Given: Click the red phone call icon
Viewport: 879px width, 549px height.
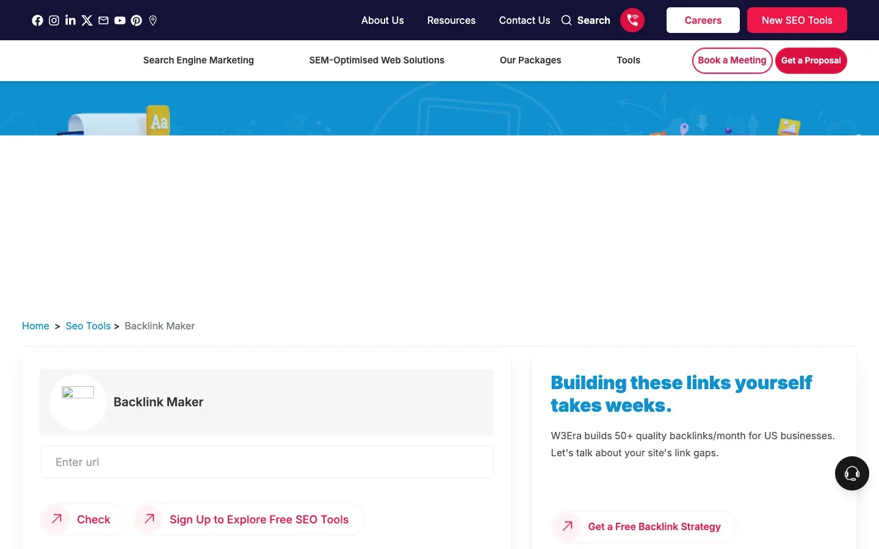Looking at the screenshot, I should pyautogui.click(x=632, y=20).
